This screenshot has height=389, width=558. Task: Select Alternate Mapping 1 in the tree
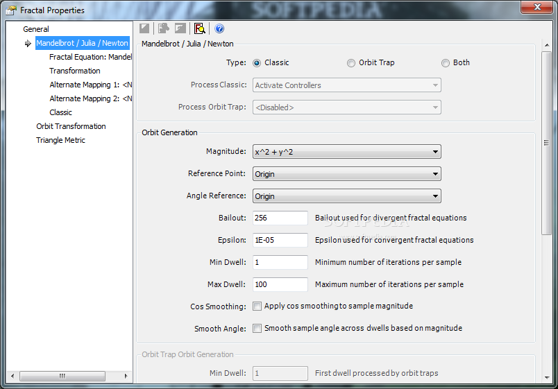click(90, 85)
